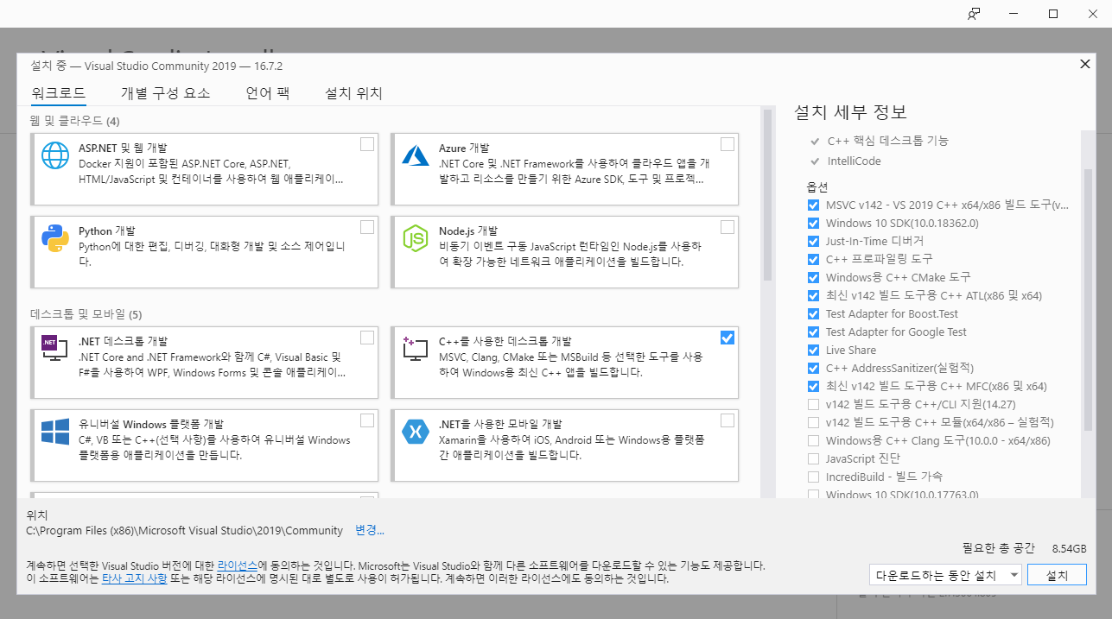Click the 옵션 section label
The width and height of the screenshot is (1112, 619).
(817, 186)
